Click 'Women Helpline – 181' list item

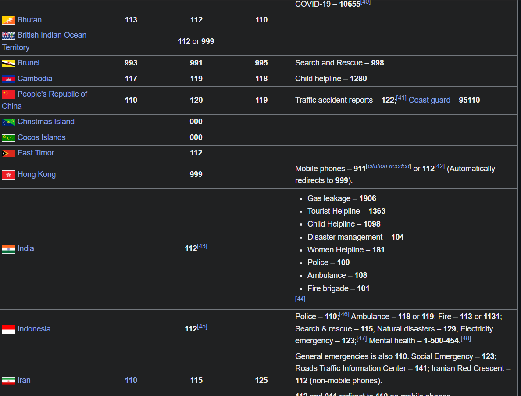tap(346, 250)
